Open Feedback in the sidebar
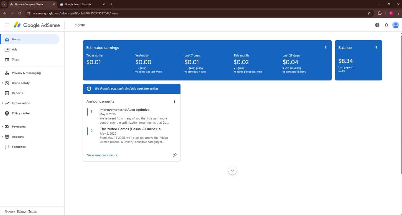This screenshot has width=402, height=215. point(30,147)
